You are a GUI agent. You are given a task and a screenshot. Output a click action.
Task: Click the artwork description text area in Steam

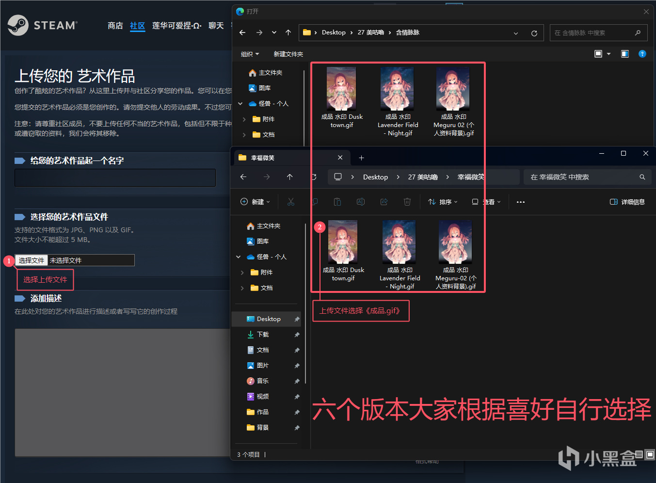pos(122,393)
